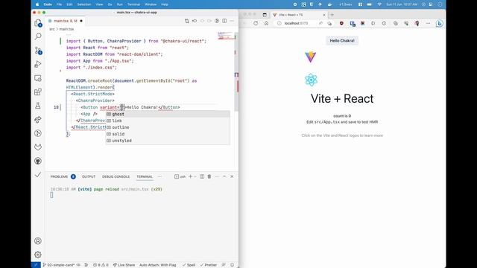
Task: Open the editor's more actions ellipsis
Action: click(x=232, y=21)
